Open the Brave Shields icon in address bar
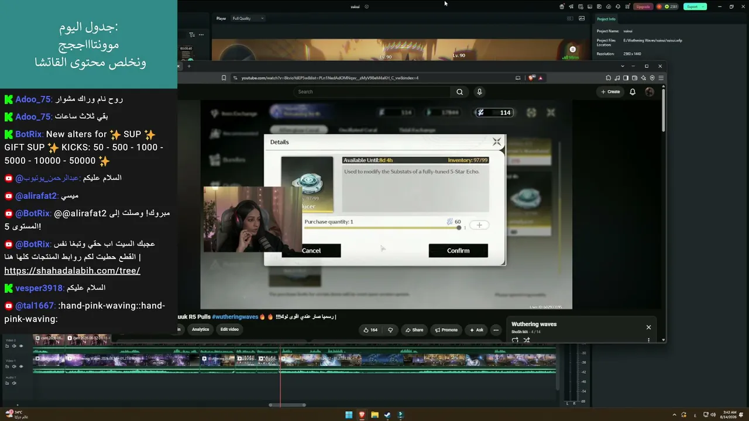This screenshot has height=421, width=749. pyautogui.click(x=531, y=78)
